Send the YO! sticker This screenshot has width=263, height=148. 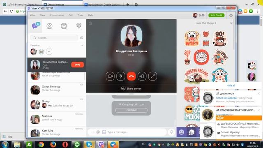(219, 38)
